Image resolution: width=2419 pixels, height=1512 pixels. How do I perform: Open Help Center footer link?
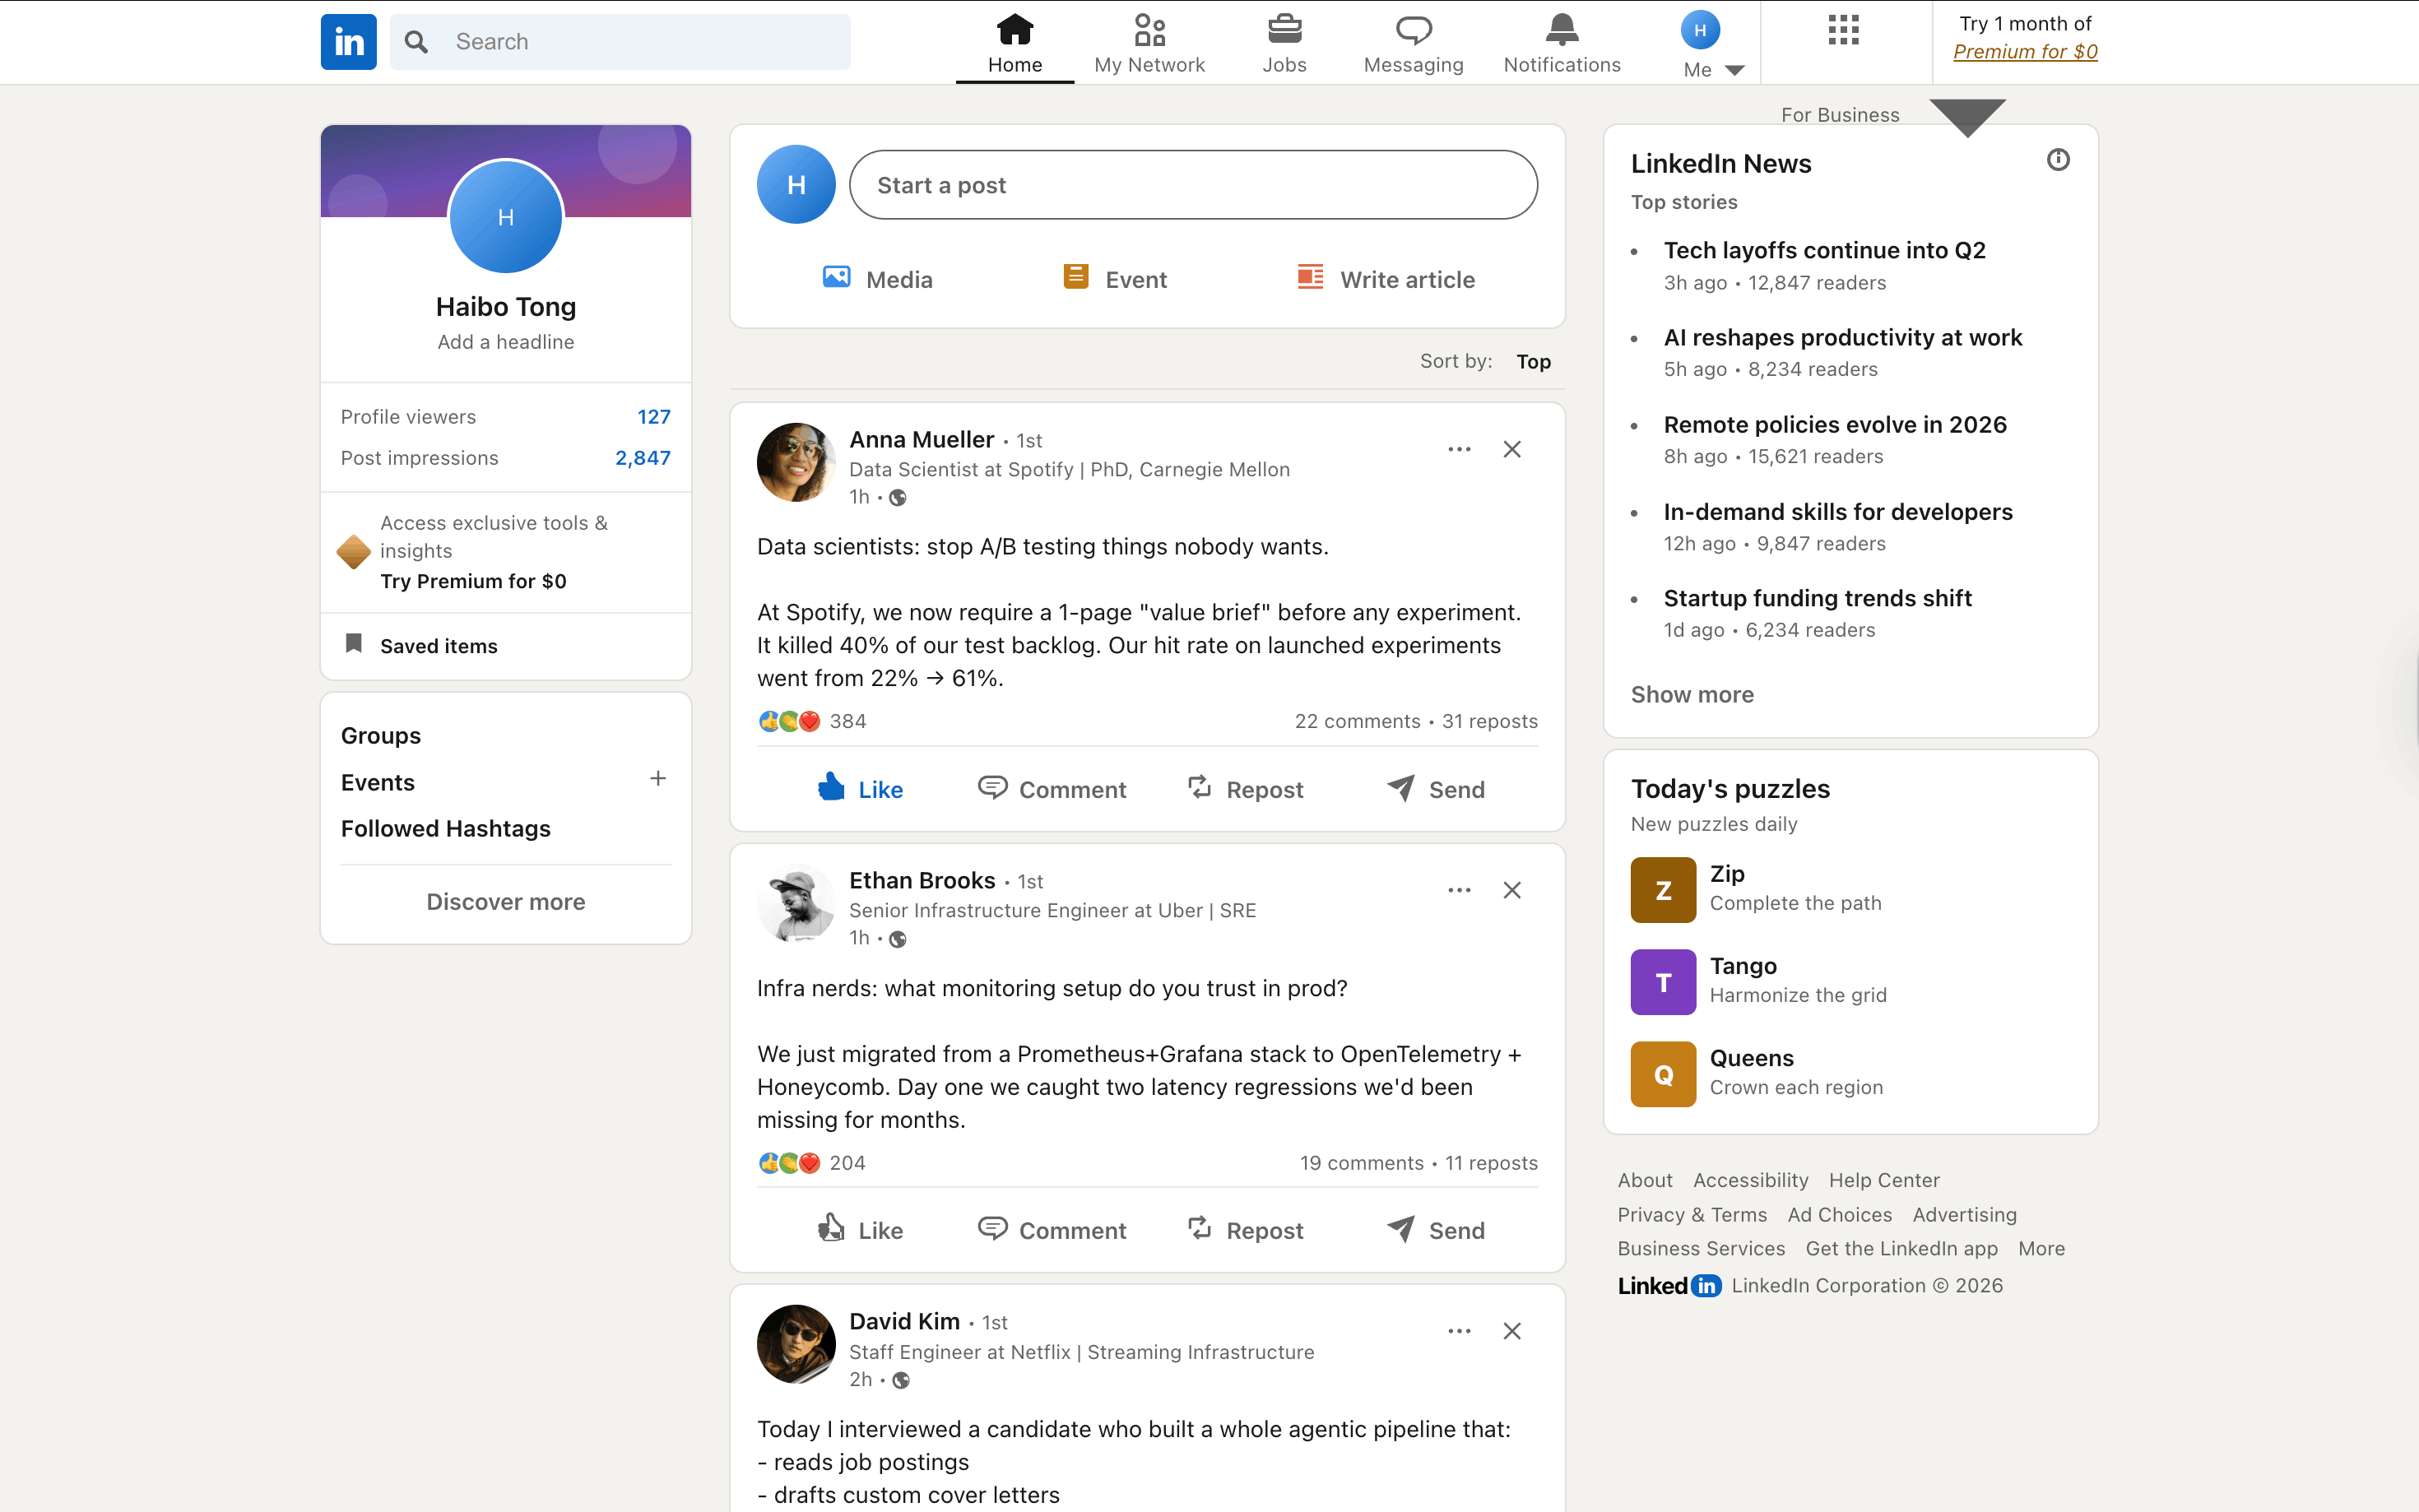tap(1884, 1180)
